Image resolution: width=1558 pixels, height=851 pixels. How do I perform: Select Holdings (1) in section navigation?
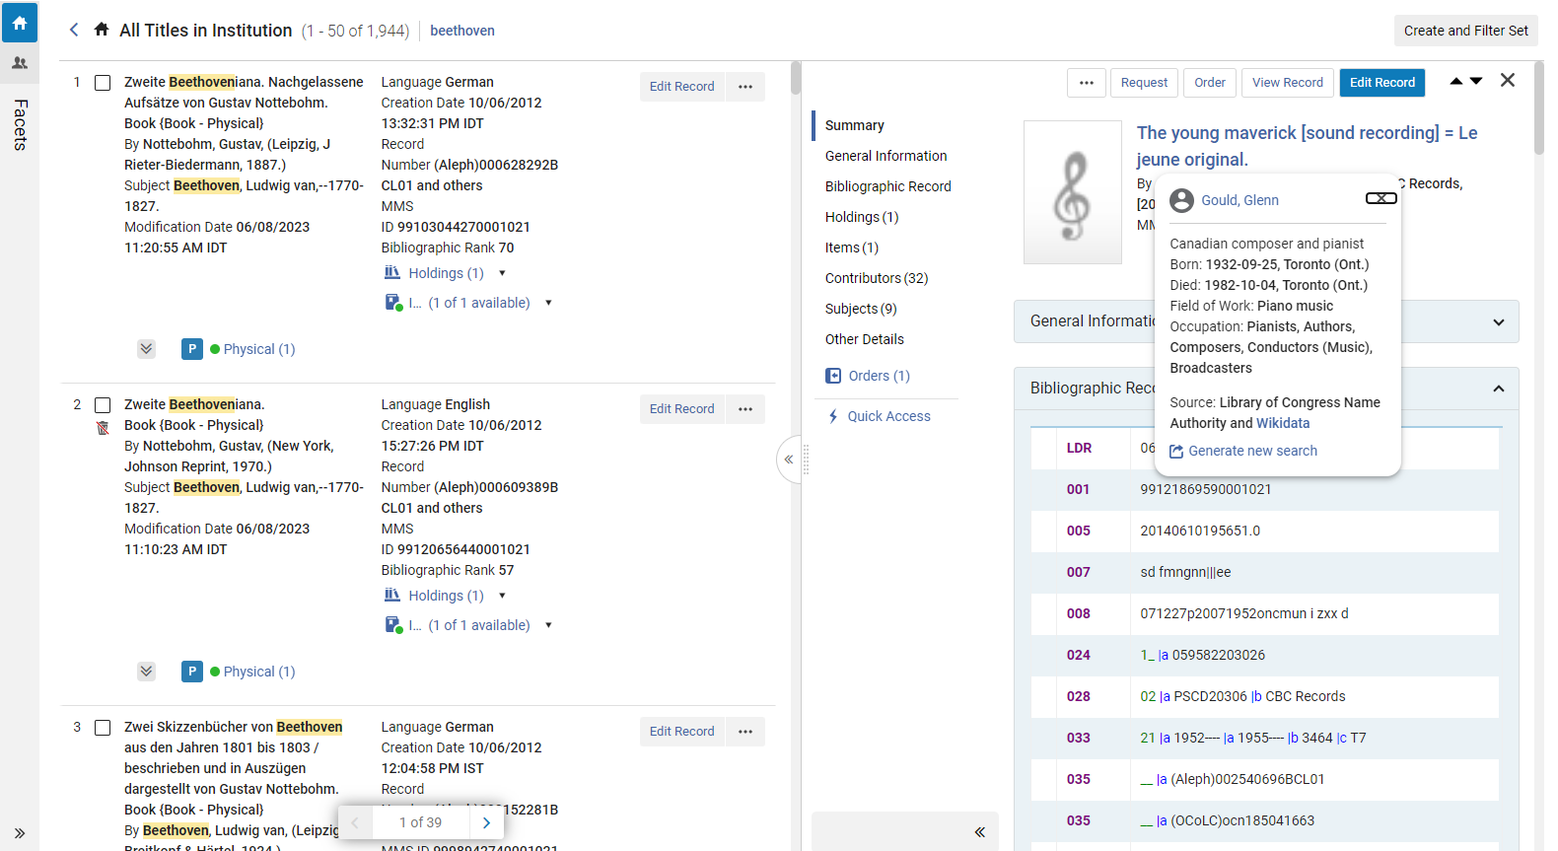(x=862, y=217)
